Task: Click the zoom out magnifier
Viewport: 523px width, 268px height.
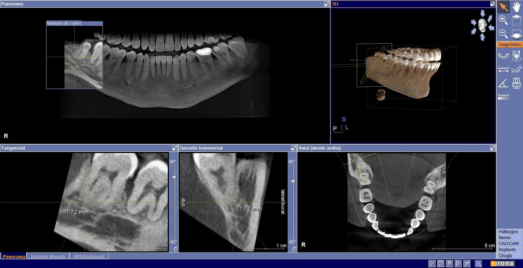Action: pos(503,34)
